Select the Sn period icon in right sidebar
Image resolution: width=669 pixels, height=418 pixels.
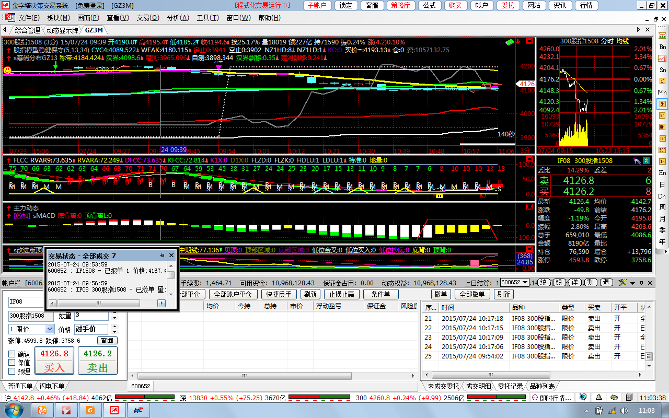[x=662, y=69]
